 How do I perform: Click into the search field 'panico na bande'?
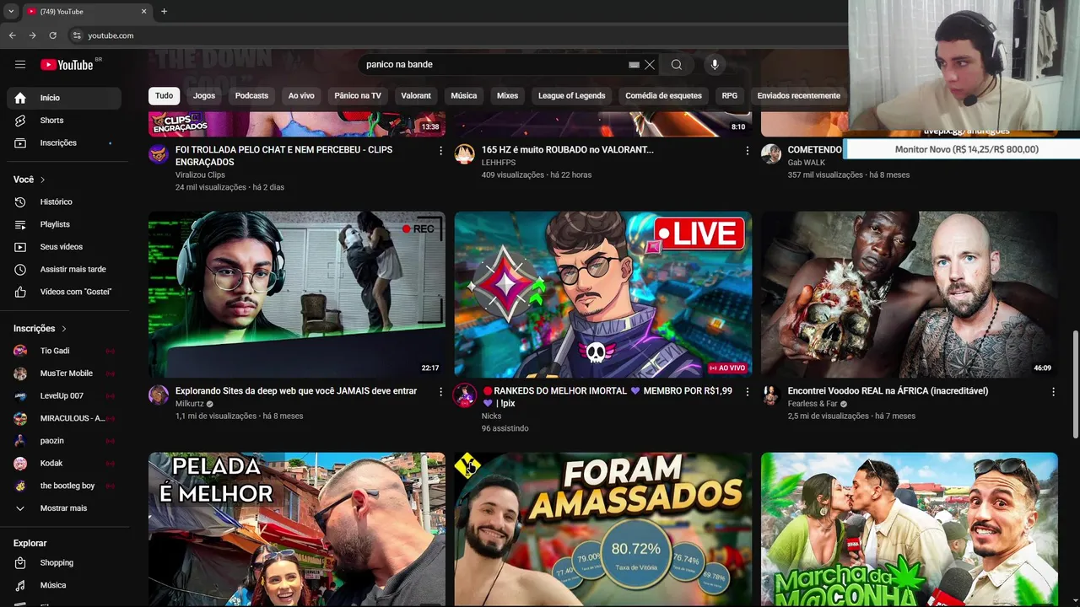(494, 65)
